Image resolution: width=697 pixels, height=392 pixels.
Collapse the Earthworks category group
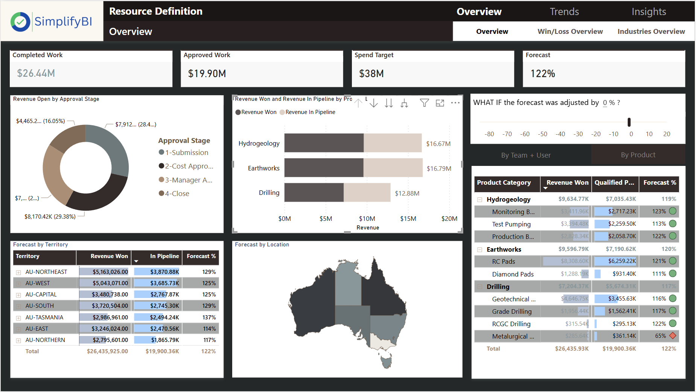pyautogui.click(x=479, y=250)
